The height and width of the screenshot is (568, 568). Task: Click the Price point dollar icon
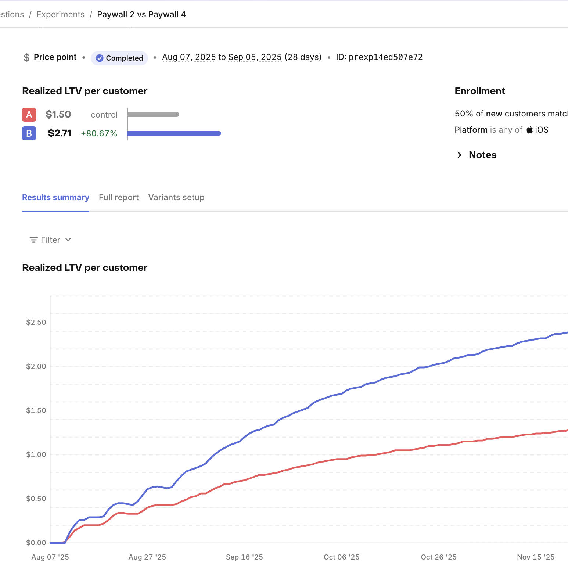[x=26, y=57]
